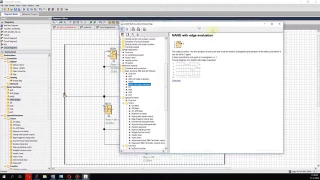Screen dimensions: 320x180
Task: Collapse the Diagrams panel section
Action: pyautogui.click(x=2, y=22)
